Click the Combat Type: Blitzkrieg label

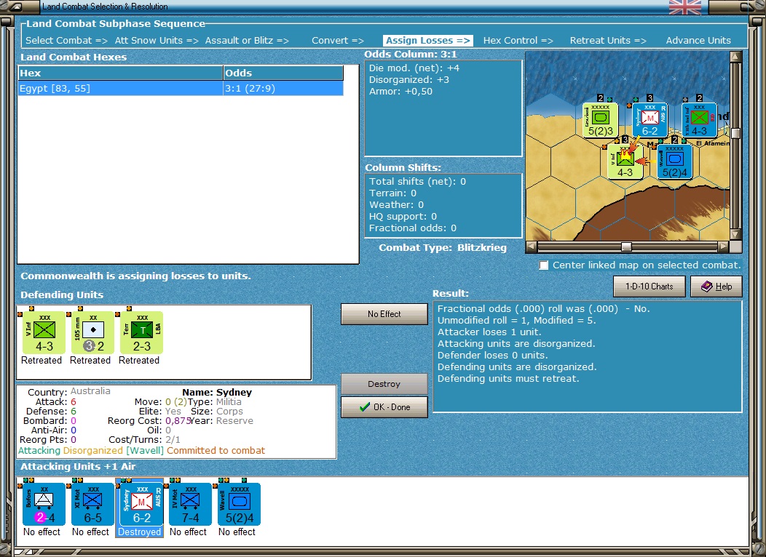(x=443, y=248)
